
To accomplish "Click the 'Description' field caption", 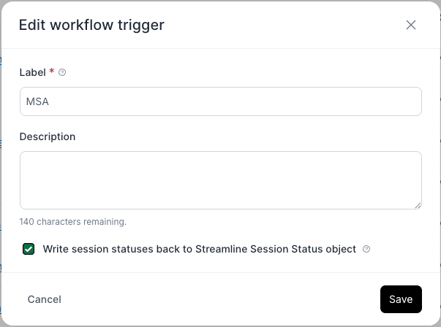I will pyautogui.click(x=48, y=136).
